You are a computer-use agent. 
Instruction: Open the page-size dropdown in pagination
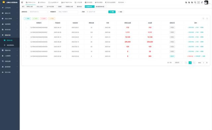click(x=178, y=63)
